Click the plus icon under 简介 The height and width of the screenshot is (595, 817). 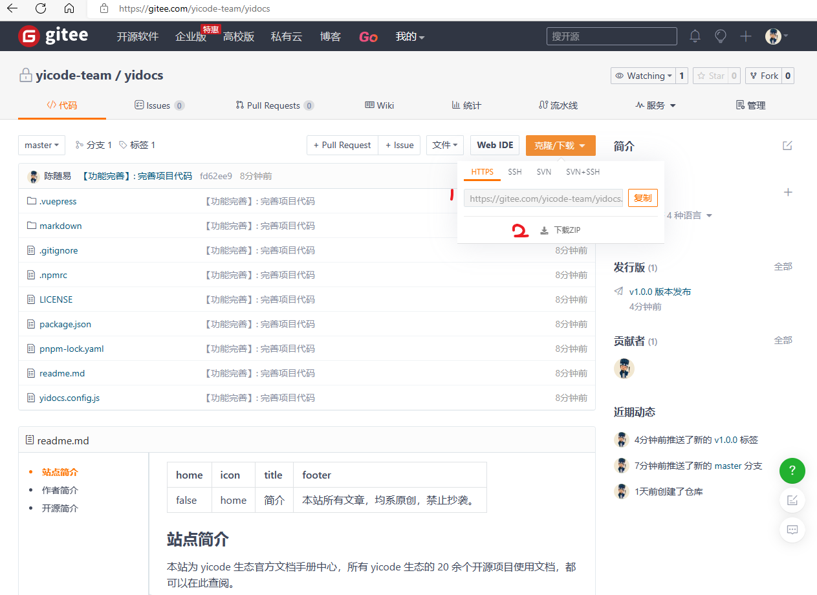point(788,192)
